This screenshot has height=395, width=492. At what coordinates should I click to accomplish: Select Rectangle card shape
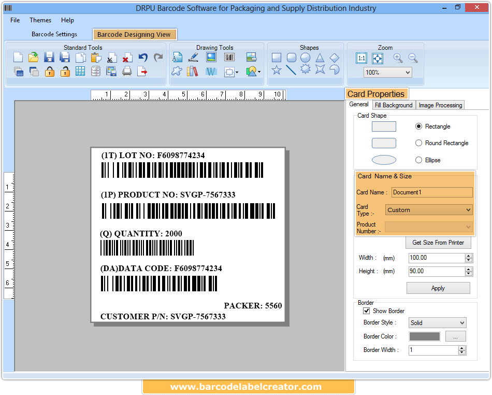click(x=418, y=126)
